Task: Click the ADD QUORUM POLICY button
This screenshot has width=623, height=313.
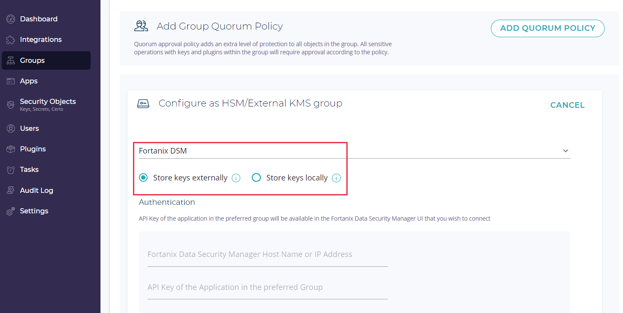Action: pyautogui.click(x=547, y=28)
